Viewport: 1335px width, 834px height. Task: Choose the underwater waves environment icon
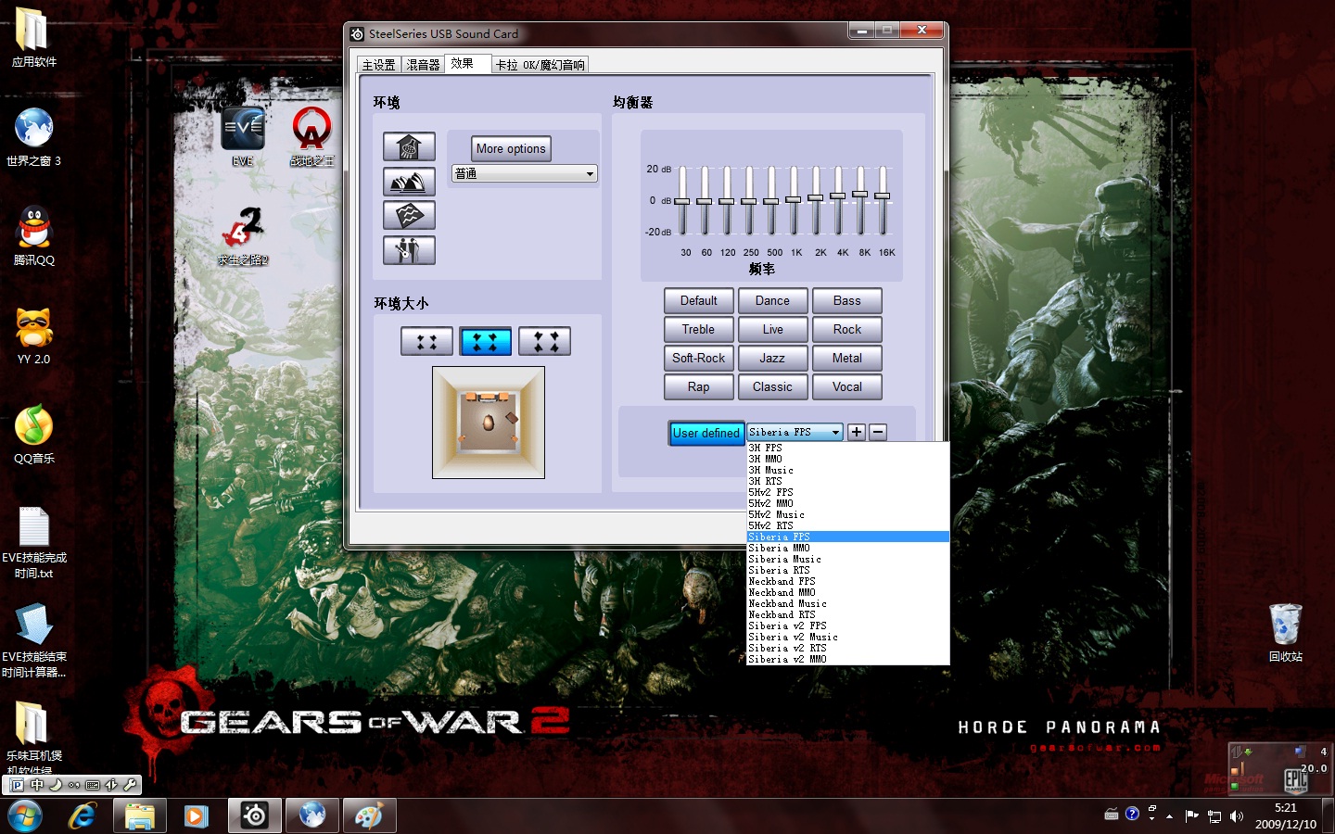pos(409,215)
